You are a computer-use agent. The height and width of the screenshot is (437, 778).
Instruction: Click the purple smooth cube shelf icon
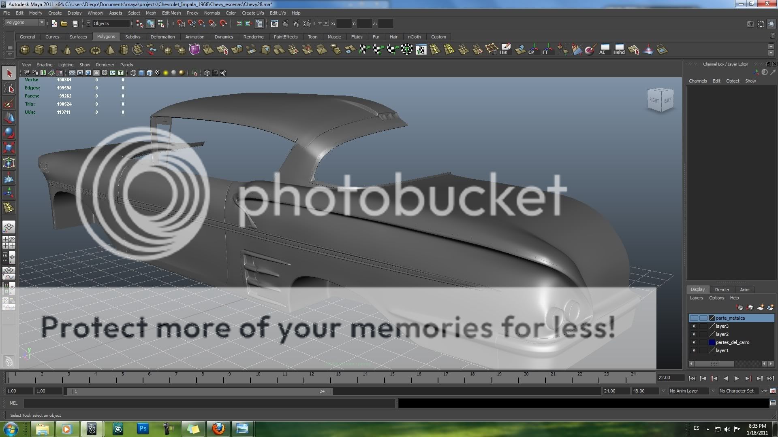(194, 50)
